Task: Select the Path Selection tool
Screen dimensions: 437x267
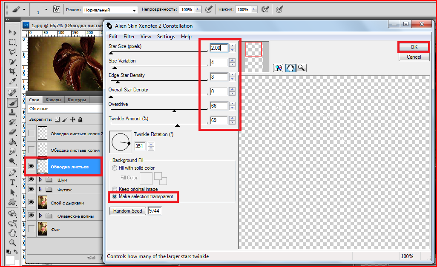Action: [12, 192]
